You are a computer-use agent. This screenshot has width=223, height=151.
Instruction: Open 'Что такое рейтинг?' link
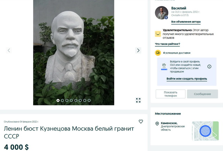click(167, 44)
